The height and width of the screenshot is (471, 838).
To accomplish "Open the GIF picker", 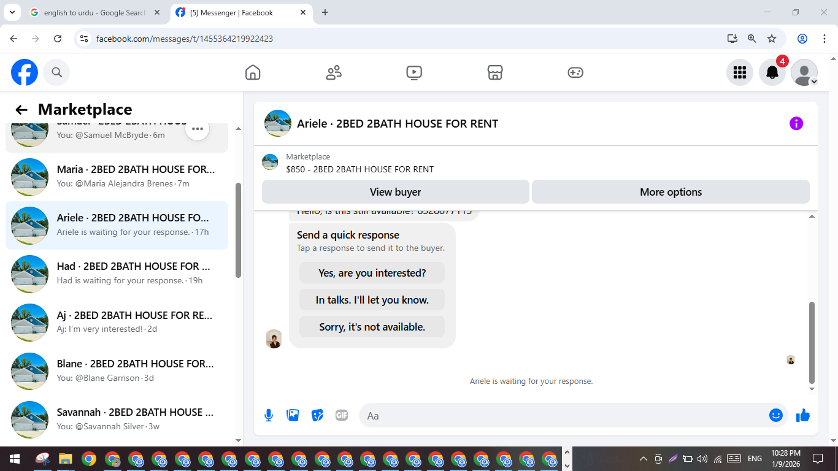I will (342, 415).
